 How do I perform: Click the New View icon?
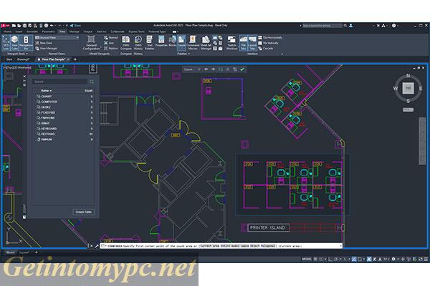click(37, 43)
